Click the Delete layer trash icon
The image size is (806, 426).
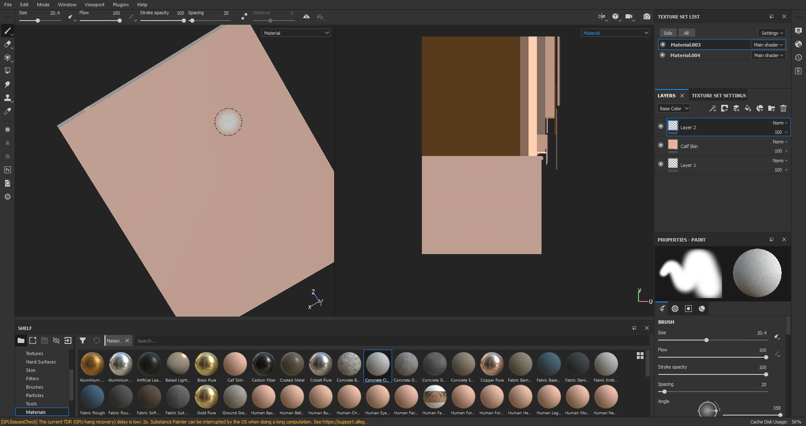coord(783,108)
